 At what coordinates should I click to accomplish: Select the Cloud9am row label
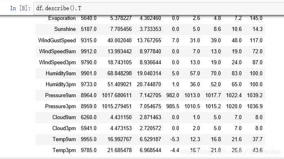coord(64,117)
